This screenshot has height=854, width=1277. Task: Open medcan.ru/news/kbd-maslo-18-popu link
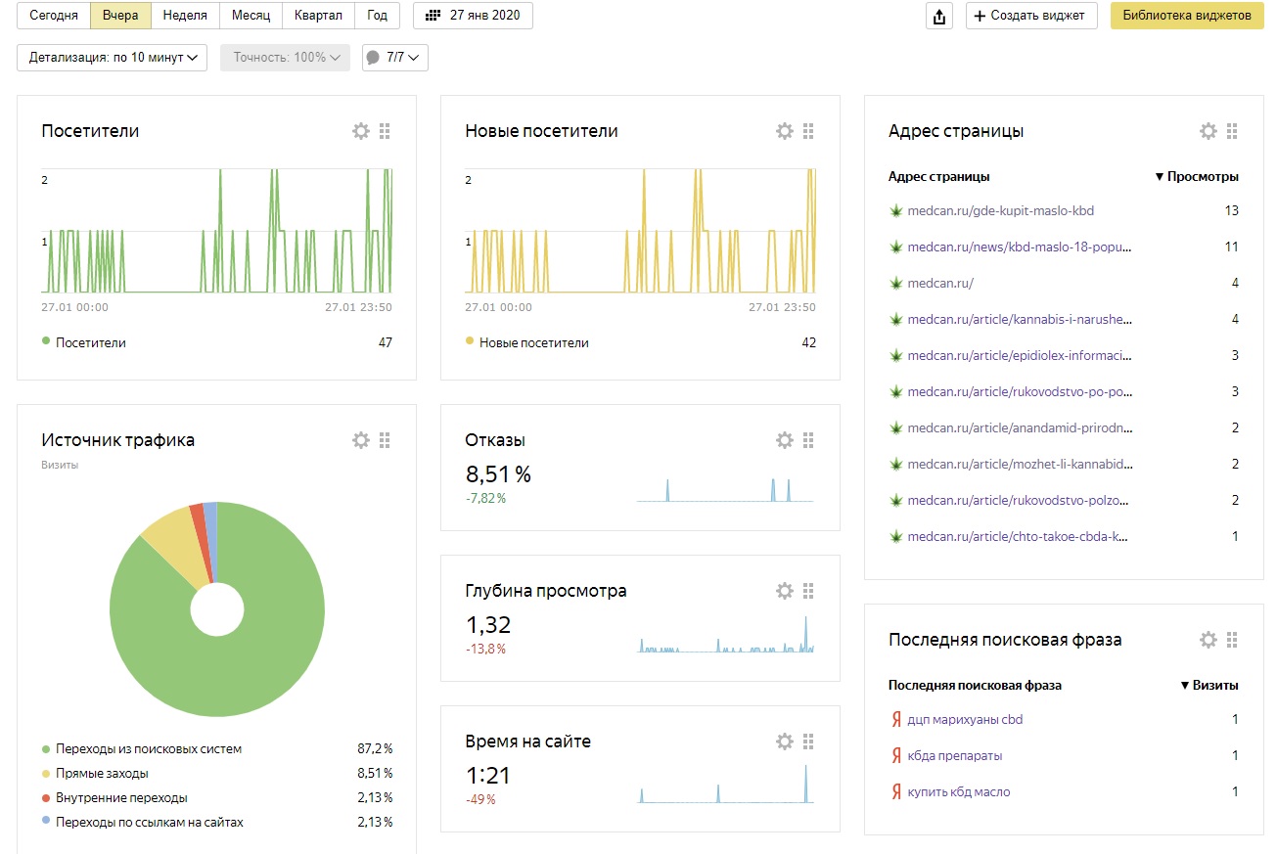1020,247
